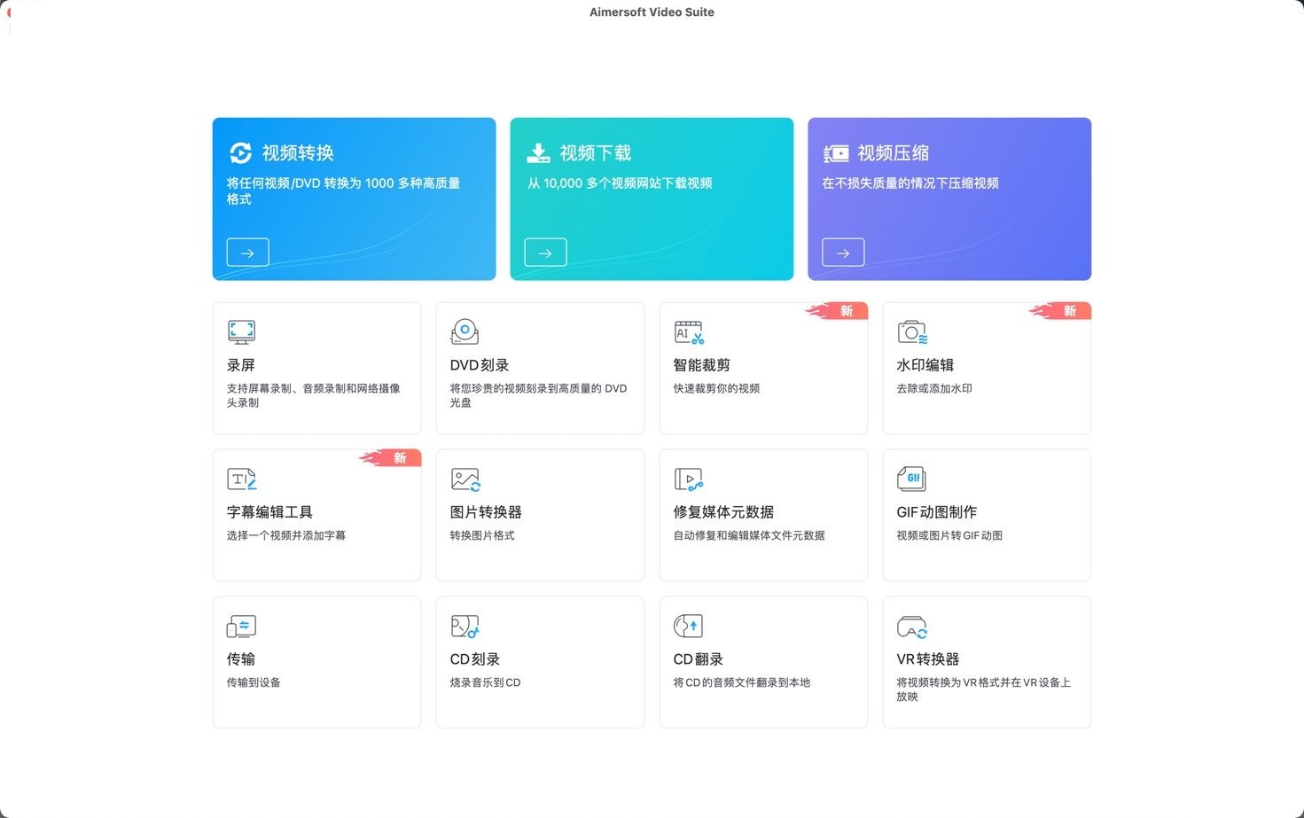Click description 自动修复和编辑媒体文件元数据
The width and height of the screenshot is (1304, 818).
coord(749,535)
